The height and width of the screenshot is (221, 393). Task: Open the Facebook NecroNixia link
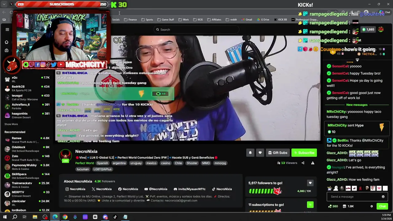[x=128, y=189]
